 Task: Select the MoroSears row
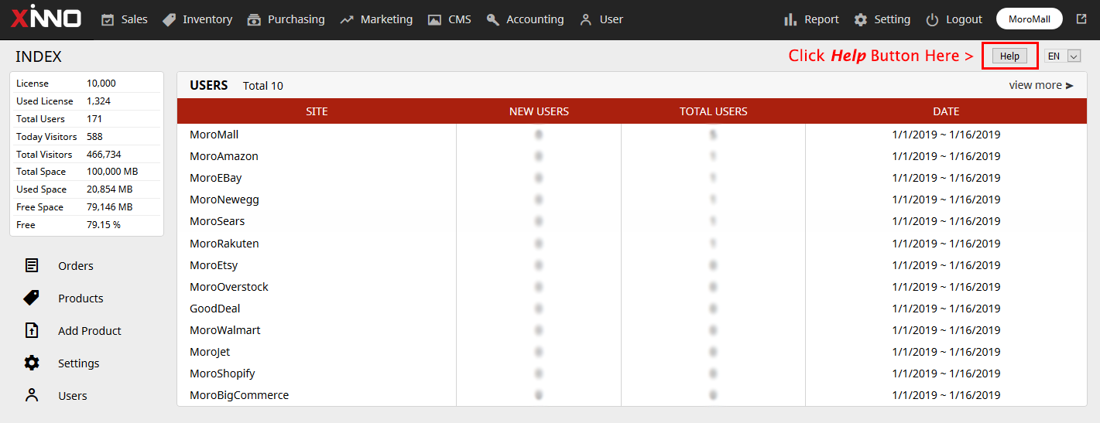pos(632,221)
